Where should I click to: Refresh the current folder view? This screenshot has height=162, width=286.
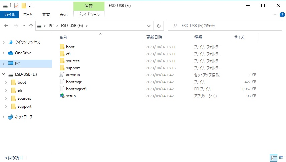click(x=159, y=26)
